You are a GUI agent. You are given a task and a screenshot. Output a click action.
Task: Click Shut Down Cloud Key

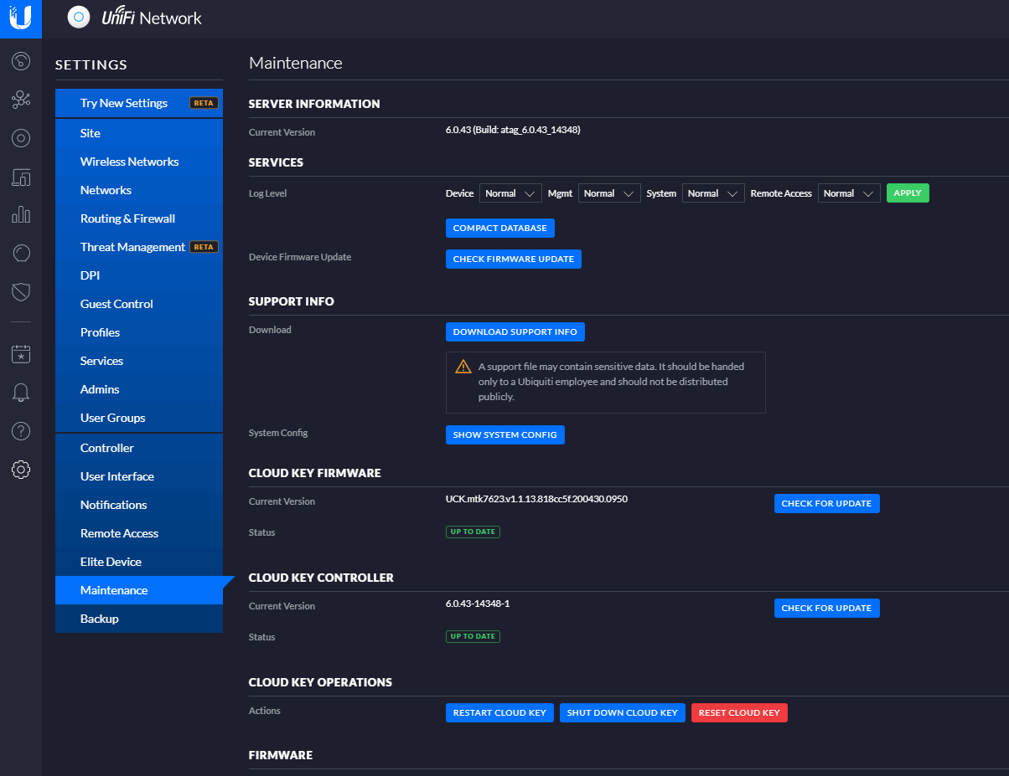click(x=623, y=713)
